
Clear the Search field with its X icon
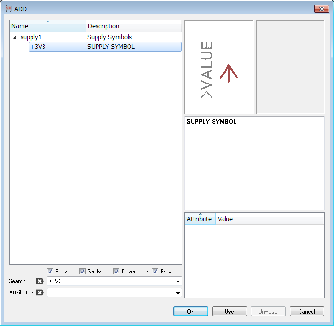pos(40,281)
